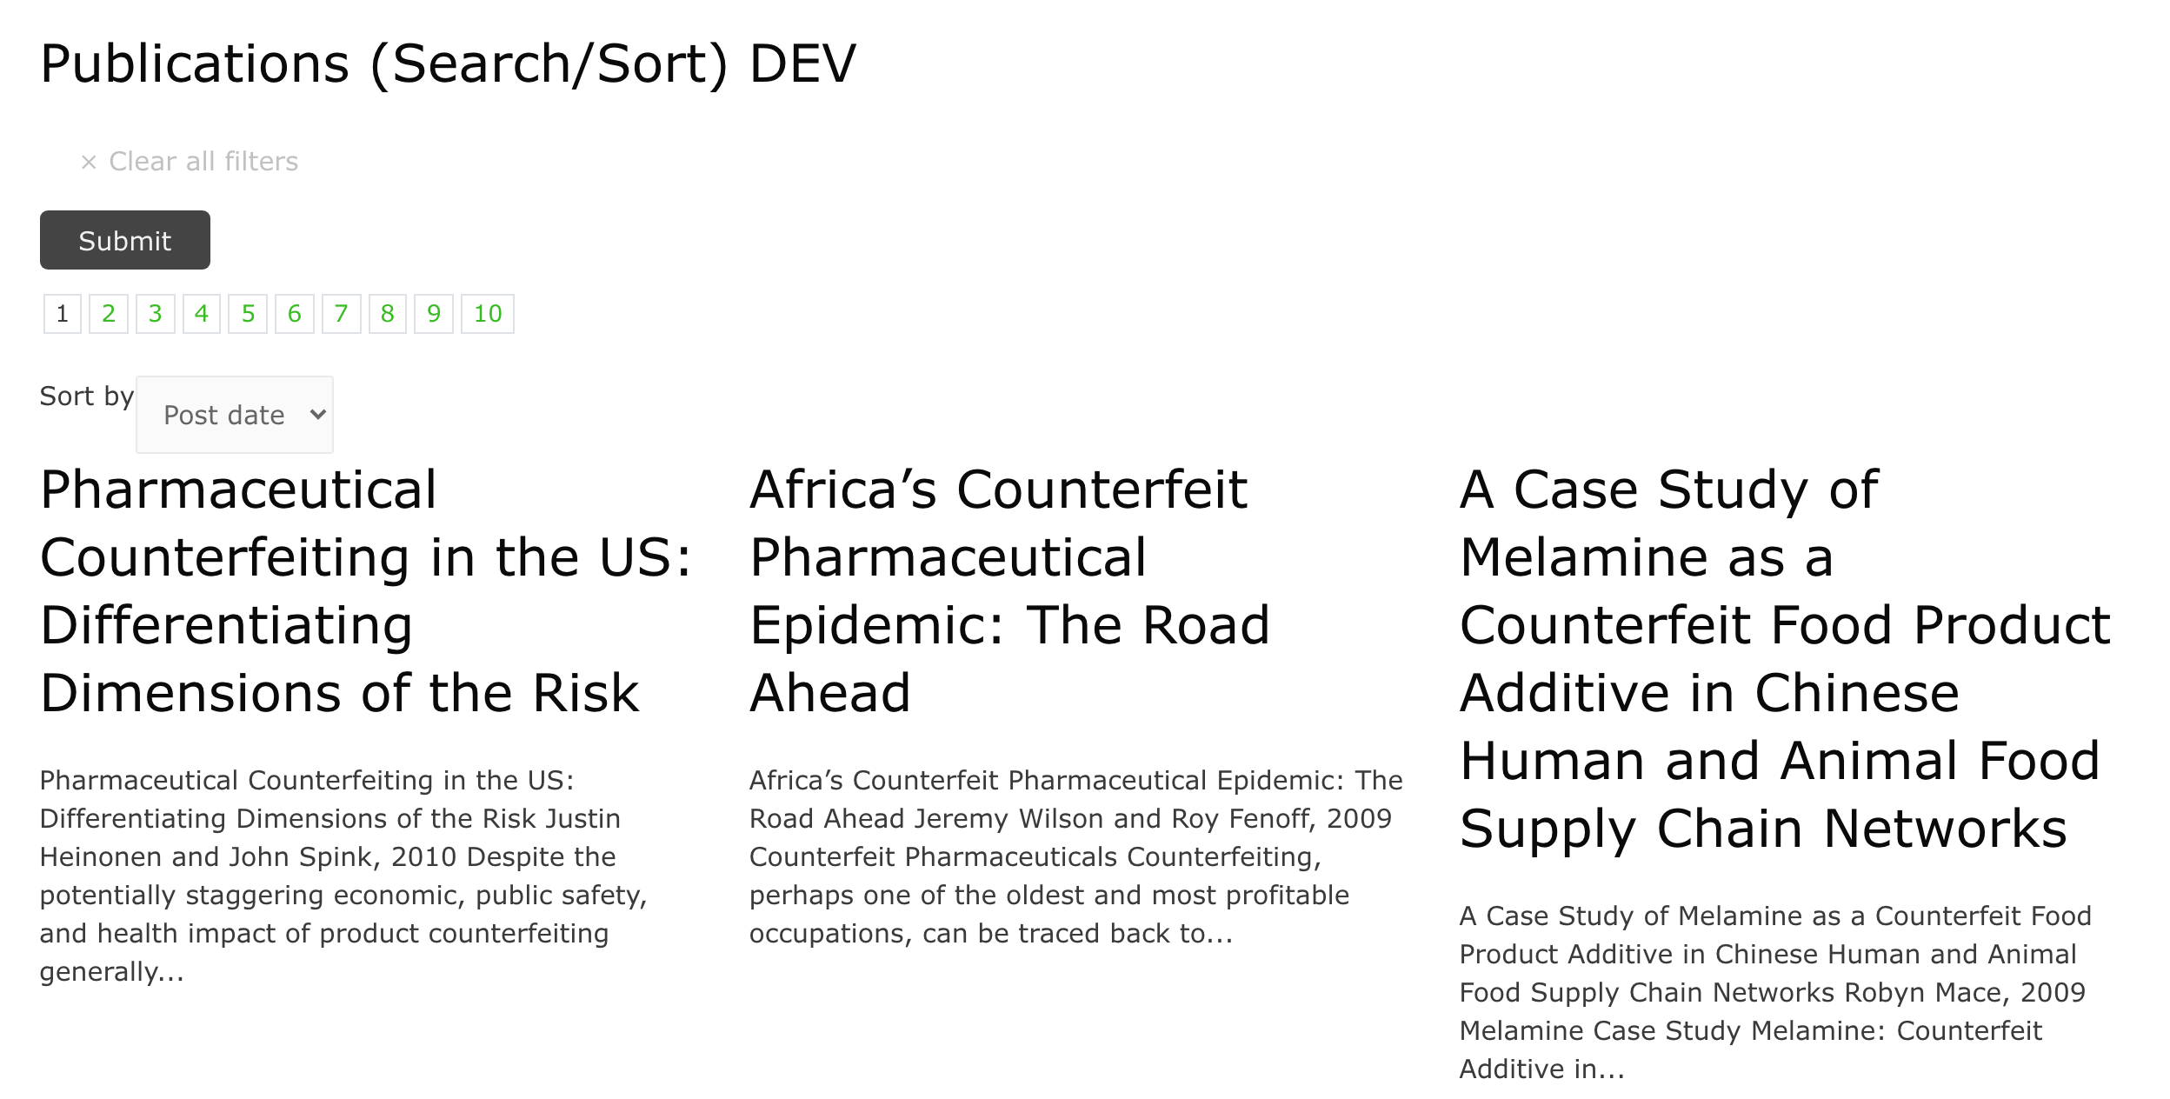Open the Sort by Post date dropdown
2170x1099 pixels.
tap(235, 415)
